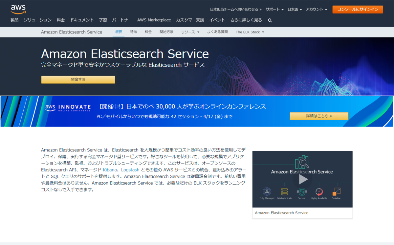Image resolution: width=394 pixels, height=245 pixels.
Task: Click the AWS logo in header
Action: [18, 9]
